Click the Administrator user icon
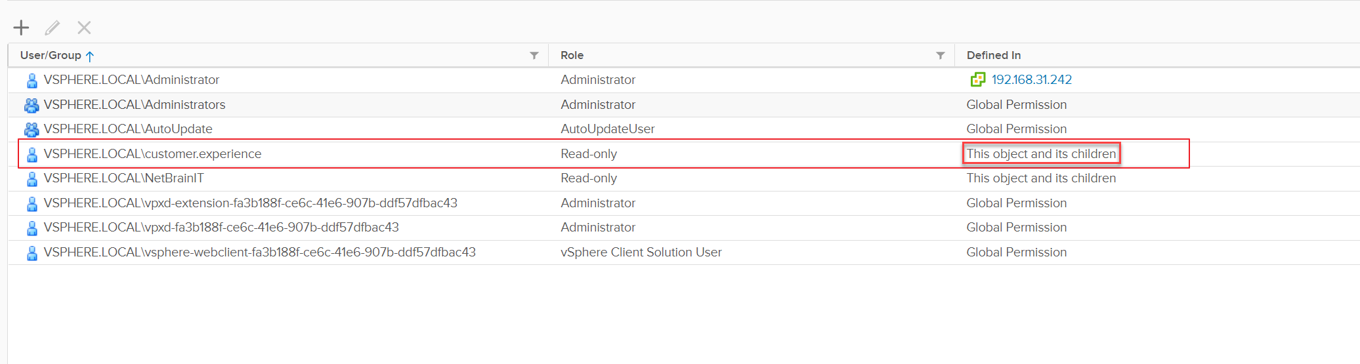The image size is (1360, 364). [32, 81]
